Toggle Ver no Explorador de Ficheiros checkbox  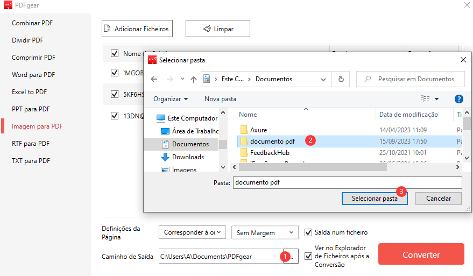[308, 256]
